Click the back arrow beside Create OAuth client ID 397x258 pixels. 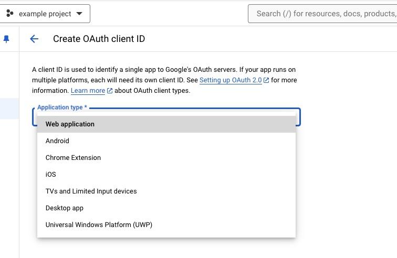(34, 39)
